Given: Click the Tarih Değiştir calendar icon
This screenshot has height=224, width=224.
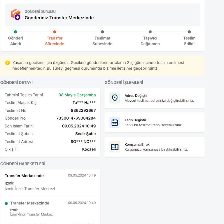Looking at the screenshot, I should 115,123.
